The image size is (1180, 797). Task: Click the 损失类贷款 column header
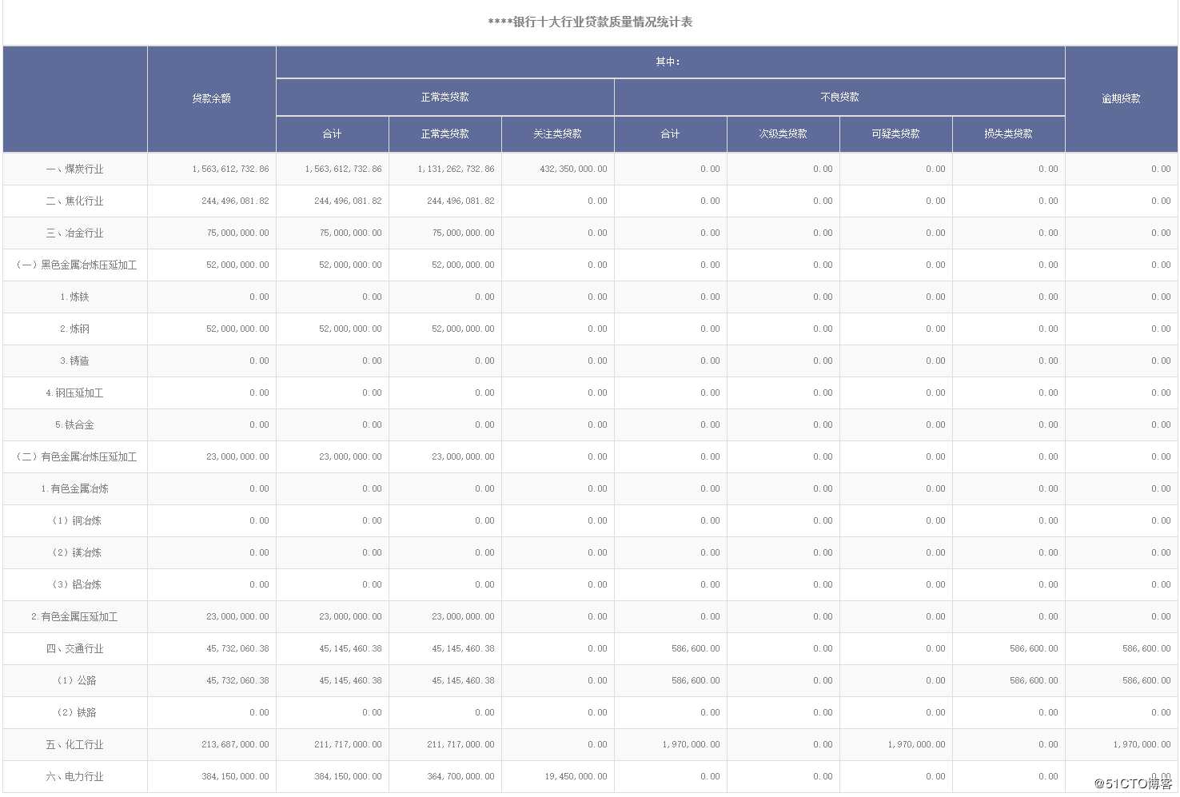(1008, 133)
